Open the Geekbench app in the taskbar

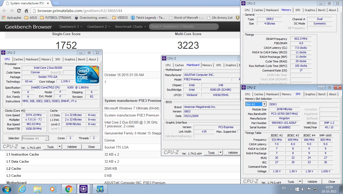coord(100,189)
